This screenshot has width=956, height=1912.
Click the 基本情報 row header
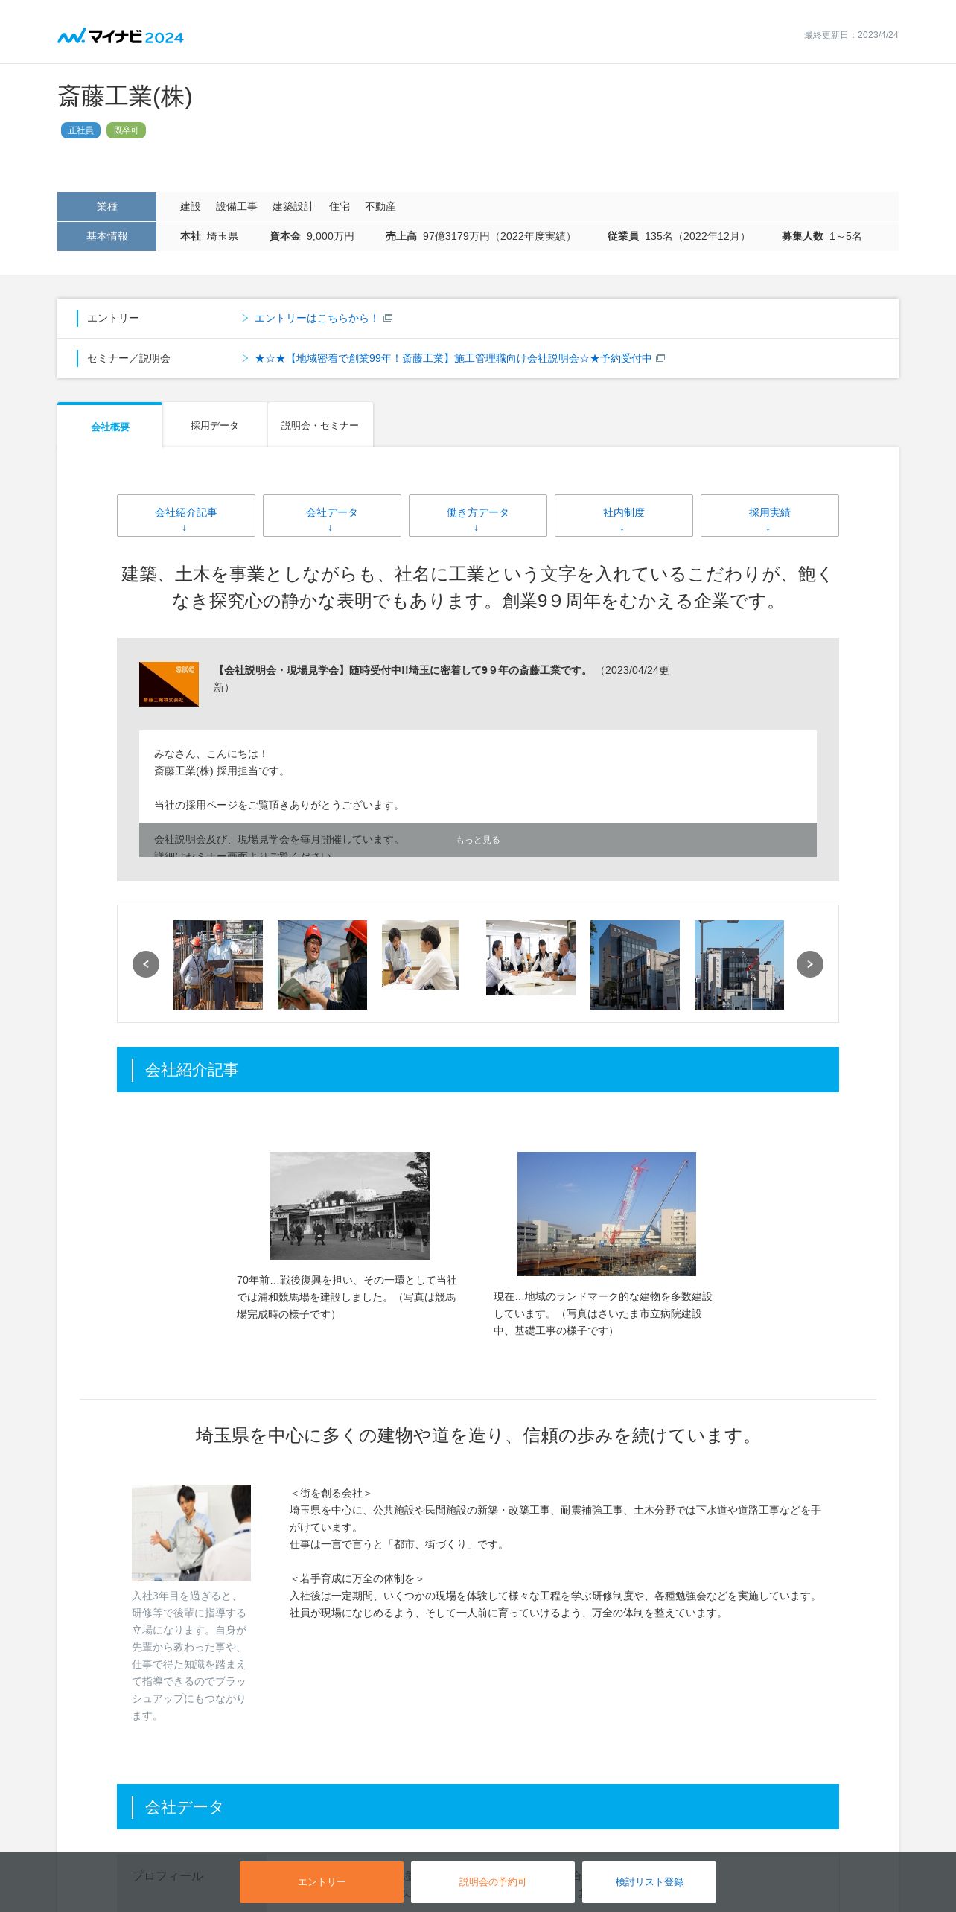click(x=106, y=236)
